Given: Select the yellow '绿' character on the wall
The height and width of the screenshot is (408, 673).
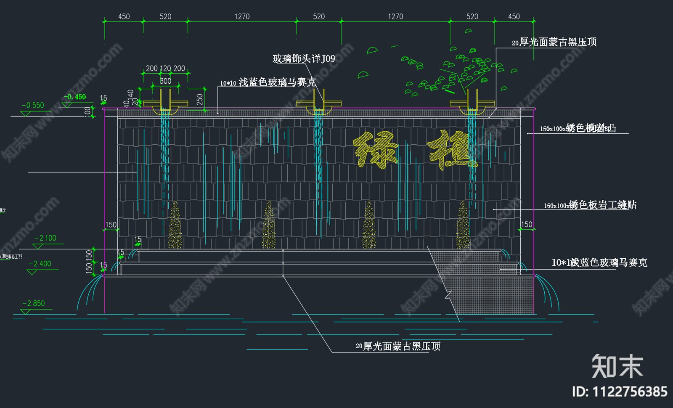Looking at the screenshot, I should pos(375,150).
